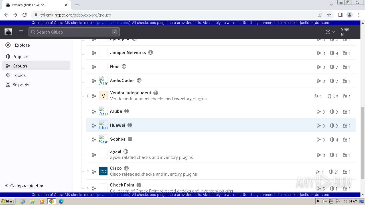This screenshot has height=205, width=365.
Task: Click members count icon in Aruba row
Action: pyautogui.click(x=345, y=112)
